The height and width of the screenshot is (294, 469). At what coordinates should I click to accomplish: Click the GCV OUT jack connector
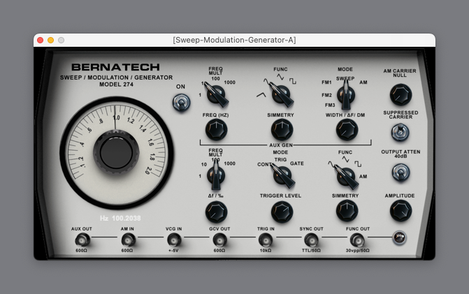(219, 240)
